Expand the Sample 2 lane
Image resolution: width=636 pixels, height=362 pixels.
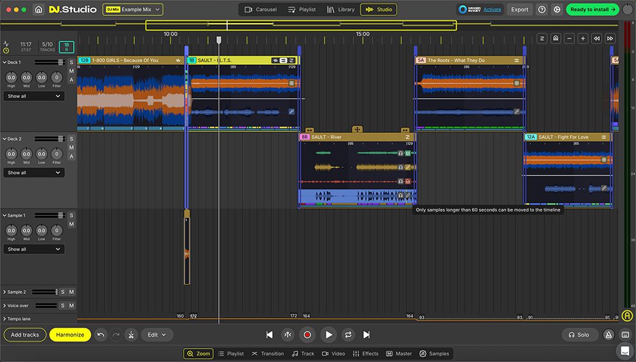4,292
